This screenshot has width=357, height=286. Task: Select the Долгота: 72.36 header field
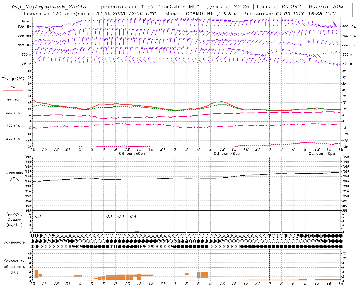[x=228, y=7]
